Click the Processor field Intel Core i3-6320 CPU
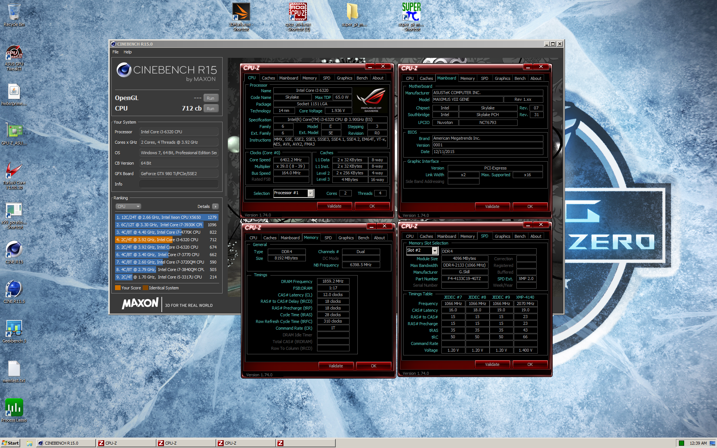The width and height of the screenshot is (717, 448). [x=179, y=132]
